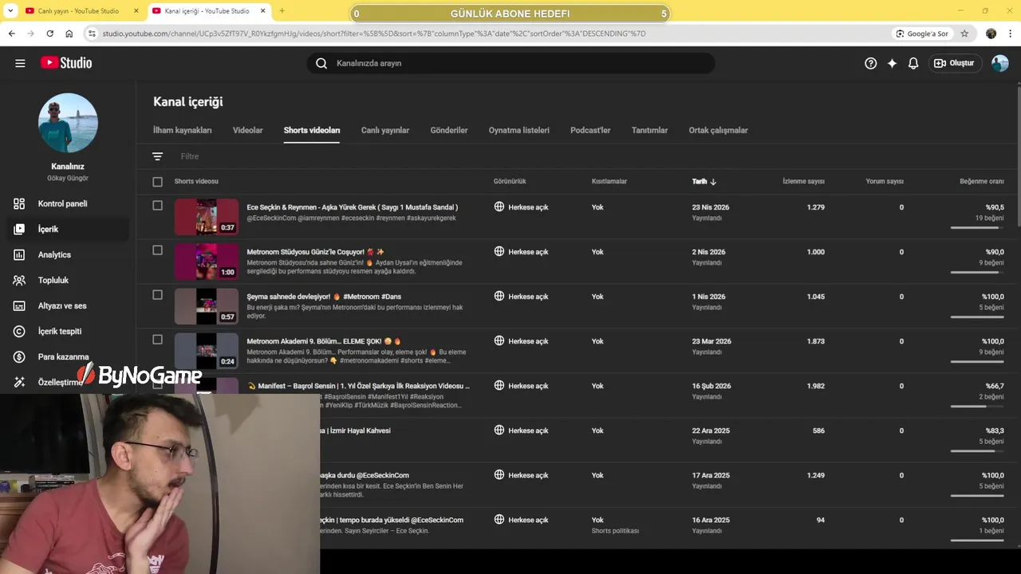The height and width of the screenshot is (574, 1021).
Task: Click the search magnifier icon
Action: tap(321, 63)
